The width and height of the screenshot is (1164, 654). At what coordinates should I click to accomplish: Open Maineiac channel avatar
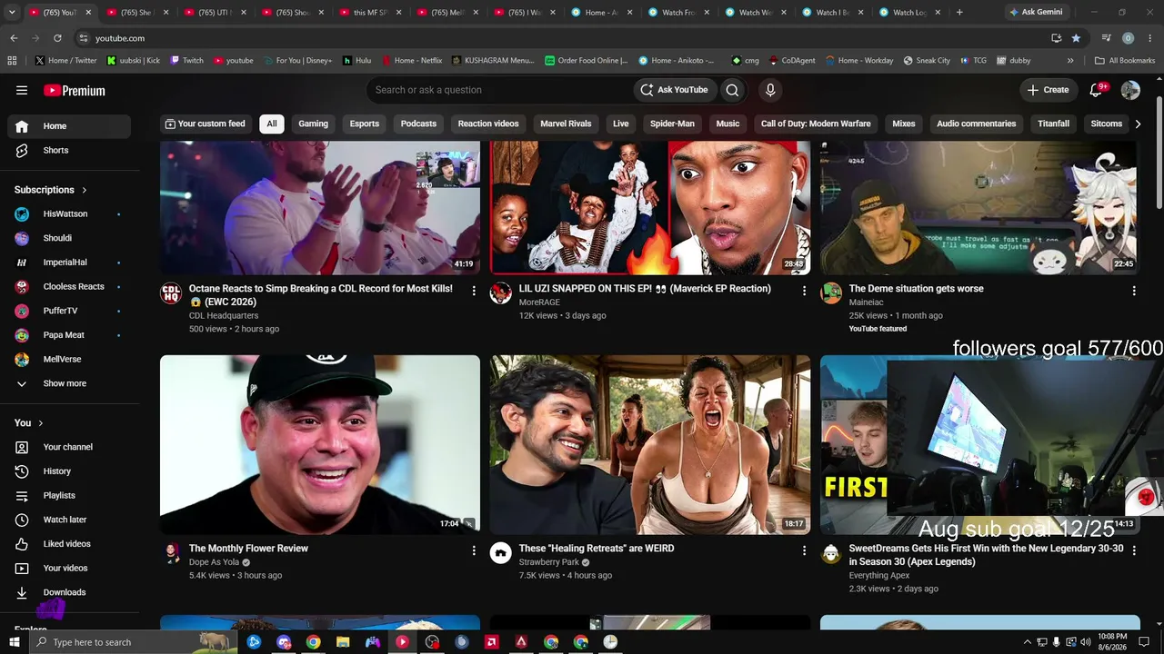(x=831, y=292)
